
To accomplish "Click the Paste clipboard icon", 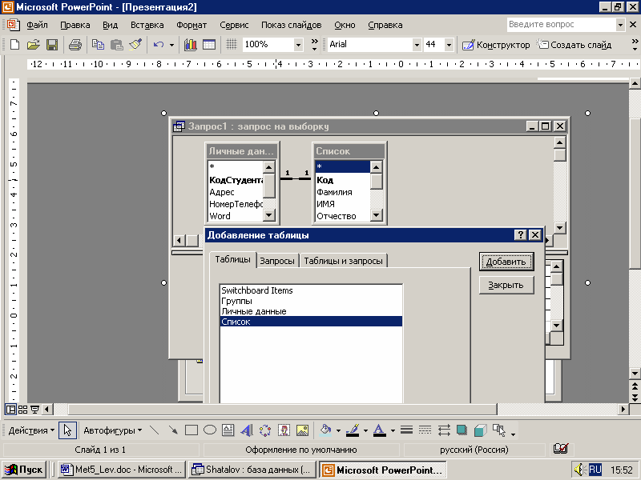I will (x=116, y=45).
